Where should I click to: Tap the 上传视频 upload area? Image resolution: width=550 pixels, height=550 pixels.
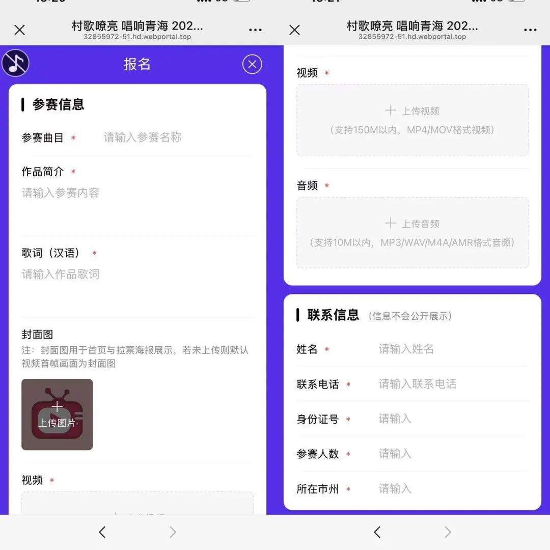(412, 120)
